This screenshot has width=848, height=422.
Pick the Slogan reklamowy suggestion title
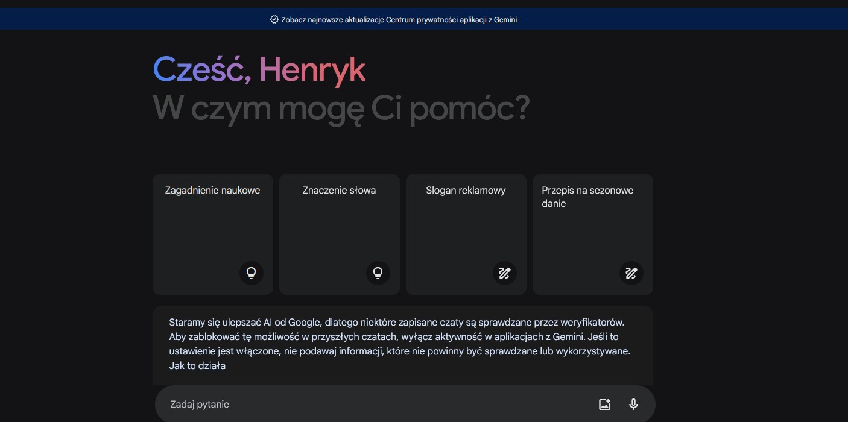(466, 191)
